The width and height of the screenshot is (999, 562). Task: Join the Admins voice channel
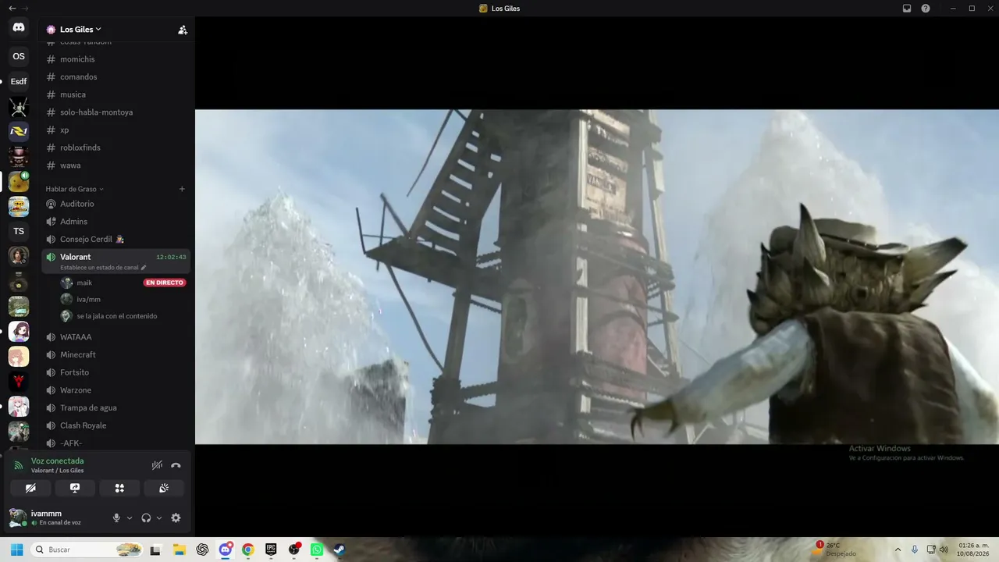click(116, 222)
